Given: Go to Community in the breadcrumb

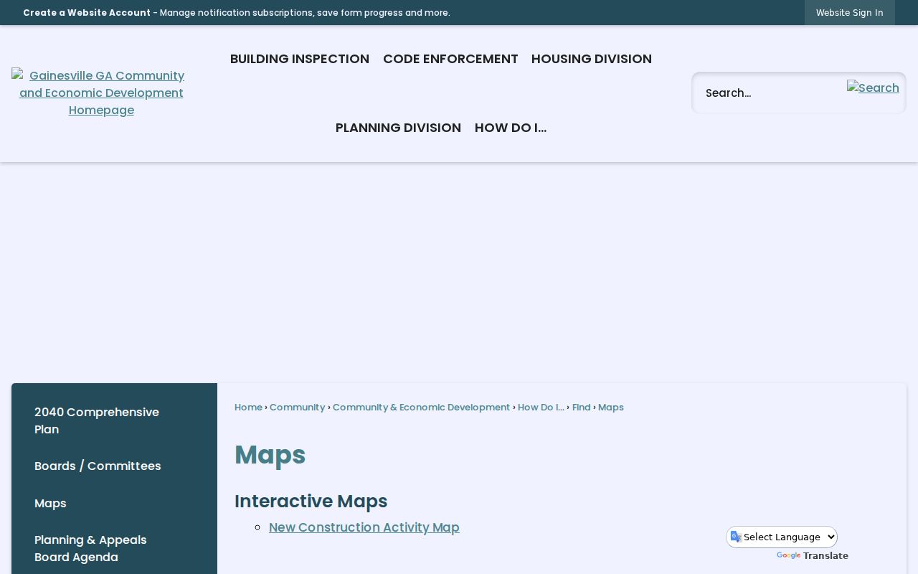Looking at the screenshot, I should [x=297, y=407].
